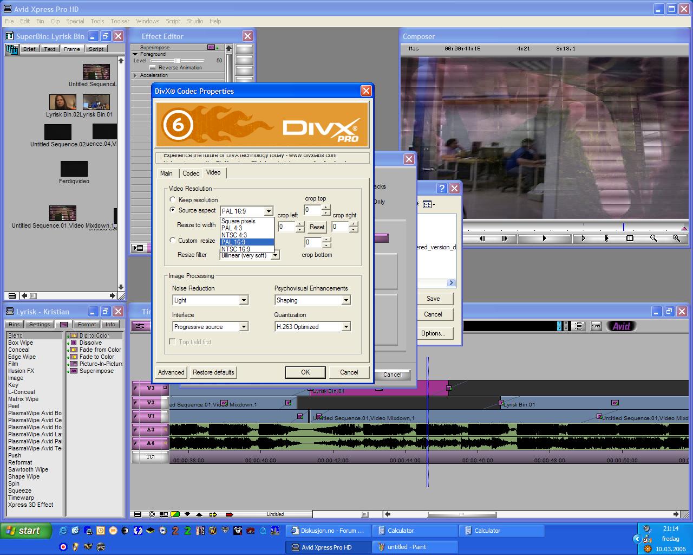Select Keep resolution radio button
The width and height of the screenshot is (693, 555).
[x=173, y=199]
